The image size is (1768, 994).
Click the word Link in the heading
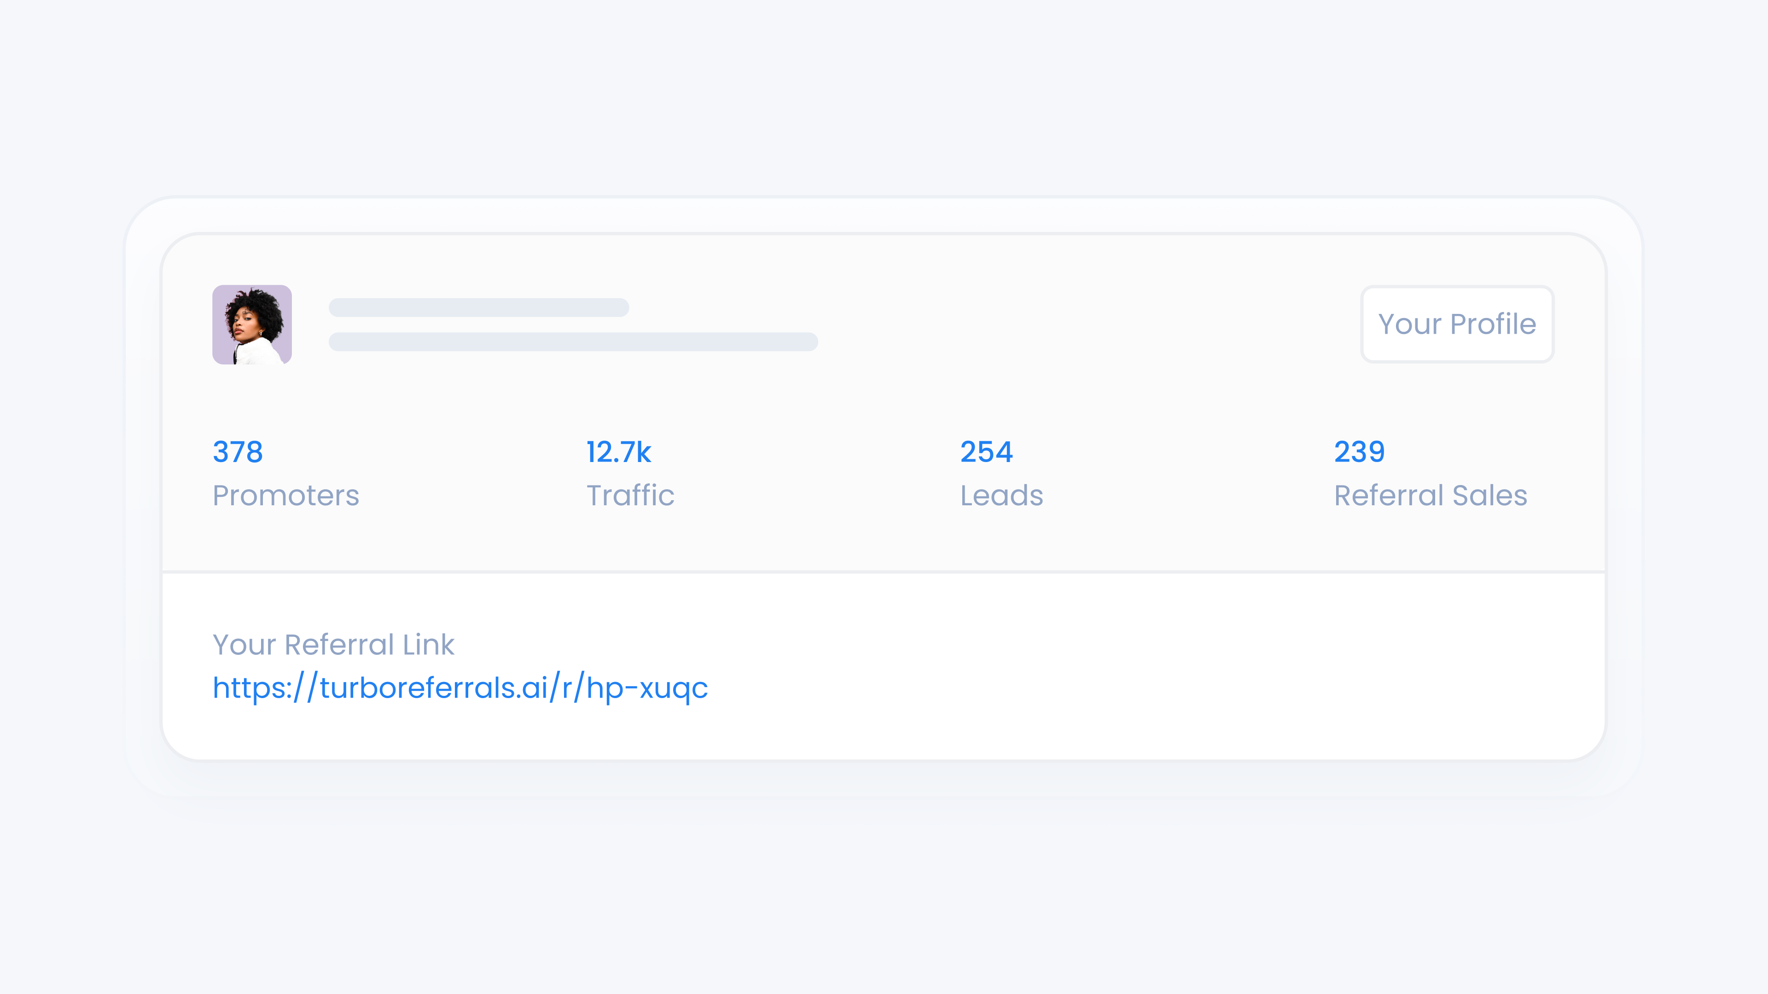(428, 645)
